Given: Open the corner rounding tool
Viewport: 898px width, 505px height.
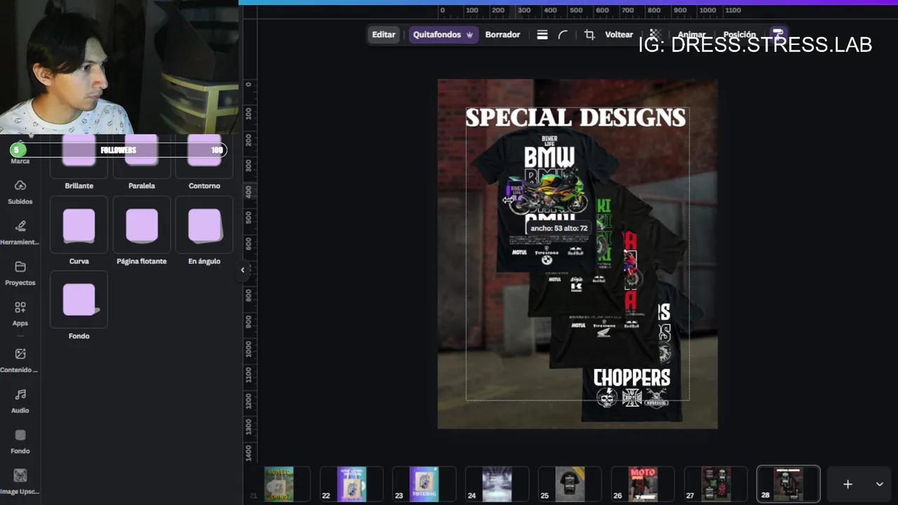Looking at the screenshot, I should point(563,34).
